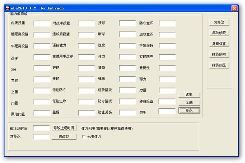Open 球员热区 settings

(x=219, y=65)
